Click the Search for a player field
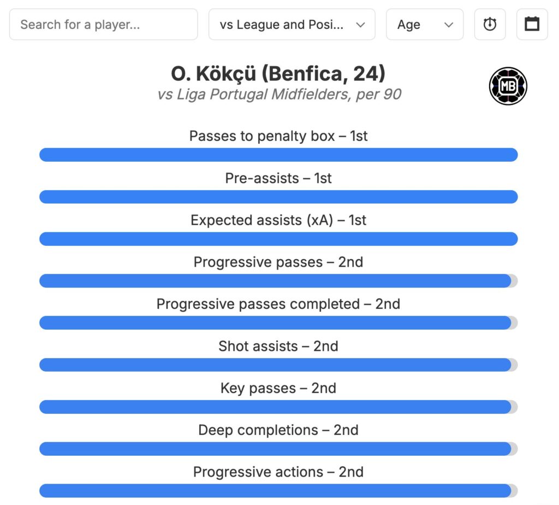This screenshot has width=559, height=505. click(x=103, y=25)
